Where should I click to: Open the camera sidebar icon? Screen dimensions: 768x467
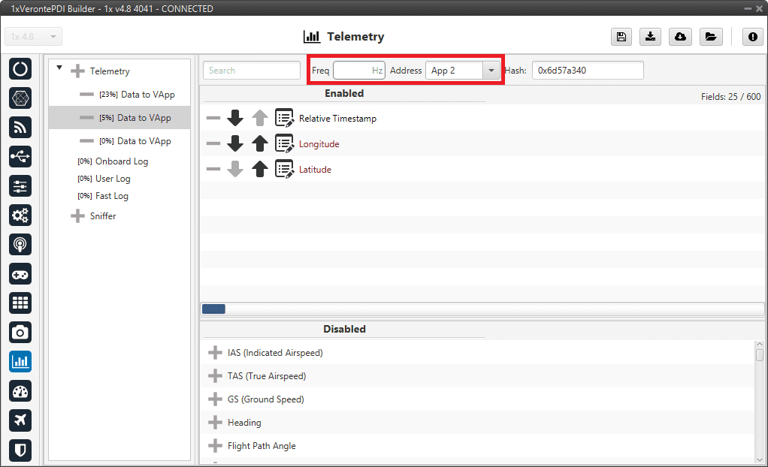[x=20, y=333]
